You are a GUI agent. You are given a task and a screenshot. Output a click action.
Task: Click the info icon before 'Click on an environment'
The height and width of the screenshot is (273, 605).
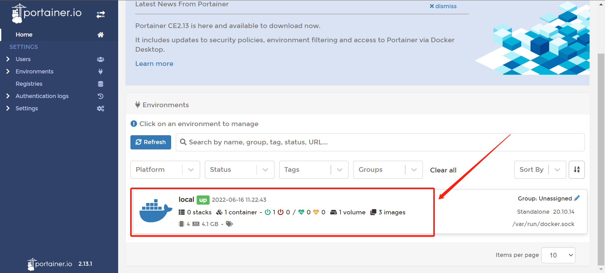[134, 124]
